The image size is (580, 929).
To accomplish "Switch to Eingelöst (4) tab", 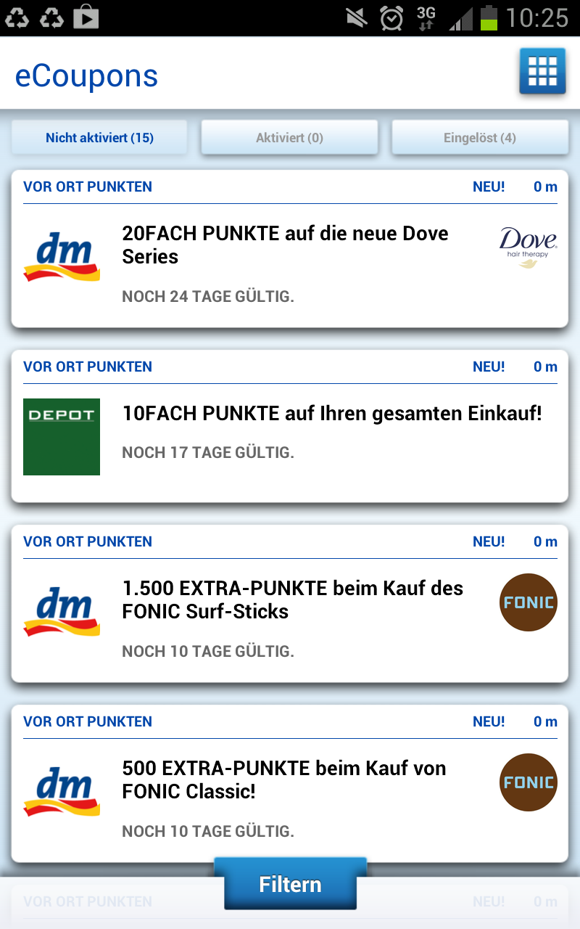I will pos(480,137).
